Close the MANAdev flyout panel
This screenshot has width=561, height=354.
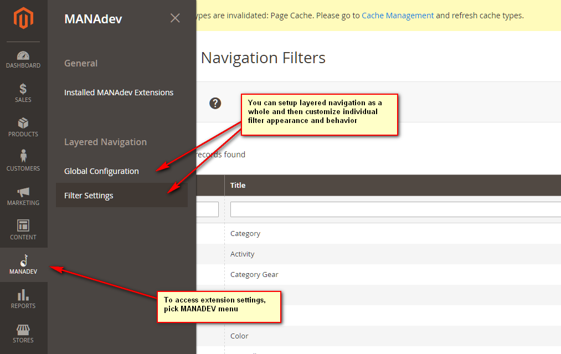[175, 18]
